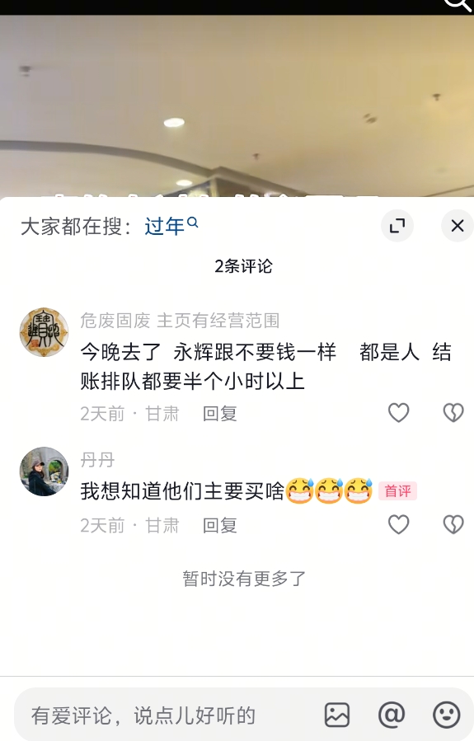Like the comment by 危废固废
The width and height of the screenshot is (474, 741).
(x=398, y=413)
